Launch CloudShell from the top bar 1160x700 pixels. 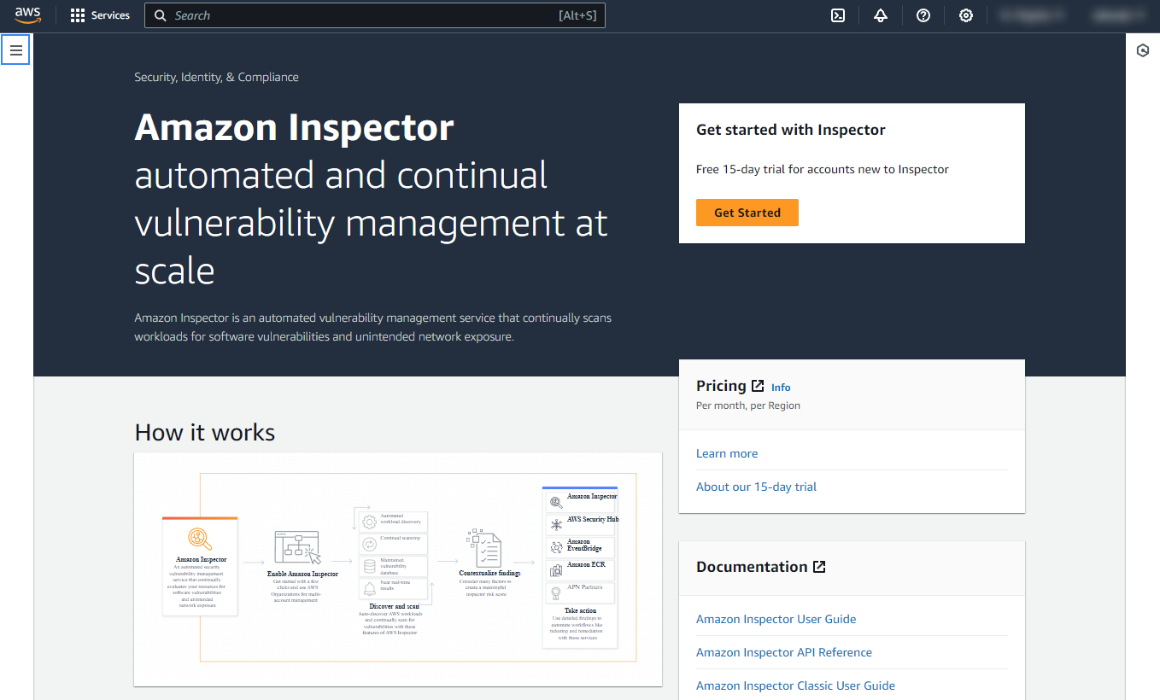pos(838,15)
